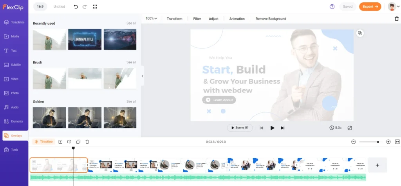Select the Minimal Title overlay thumbnail
The width and height of the screenshot is (401, 186).
85,39
